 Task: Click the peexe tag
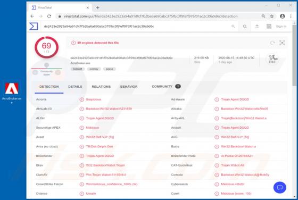(110, 69)
